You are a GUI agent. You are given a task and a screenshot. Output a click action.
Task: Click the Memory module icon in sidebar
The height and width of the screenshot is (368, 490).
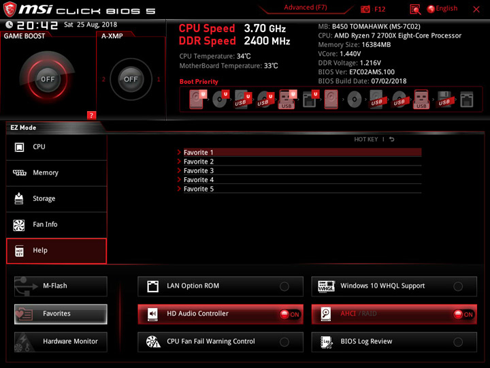coord(19,172)
